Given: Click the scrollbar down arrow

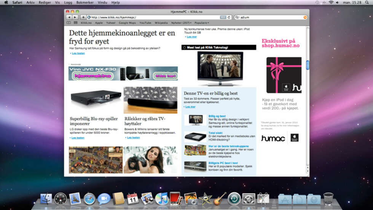Looking at the screenshot, I should pyautogui.click(x=308, y=171).
